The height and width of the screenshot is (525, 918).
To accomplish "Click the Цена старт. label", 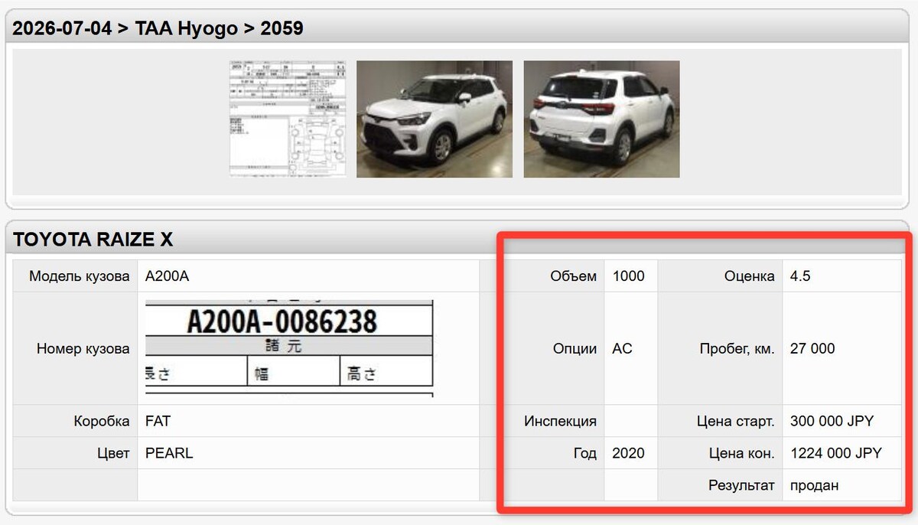I will pyautogui.click(x=736, y=421).
